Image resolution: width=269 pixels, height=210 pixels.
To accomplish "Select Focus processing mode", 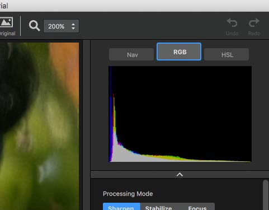I will pyautogui.click(x=196, y=207).
